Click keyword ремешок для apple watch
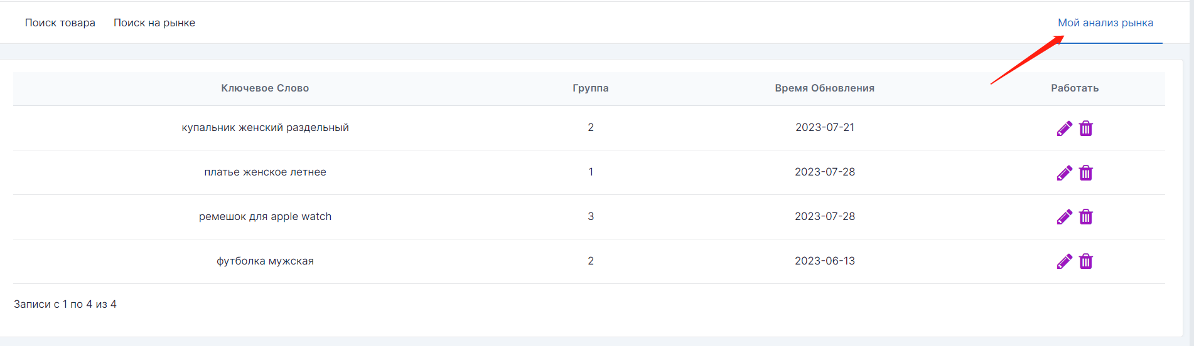This screenshot has width=1194, height=346. click(x=265, y=216)
